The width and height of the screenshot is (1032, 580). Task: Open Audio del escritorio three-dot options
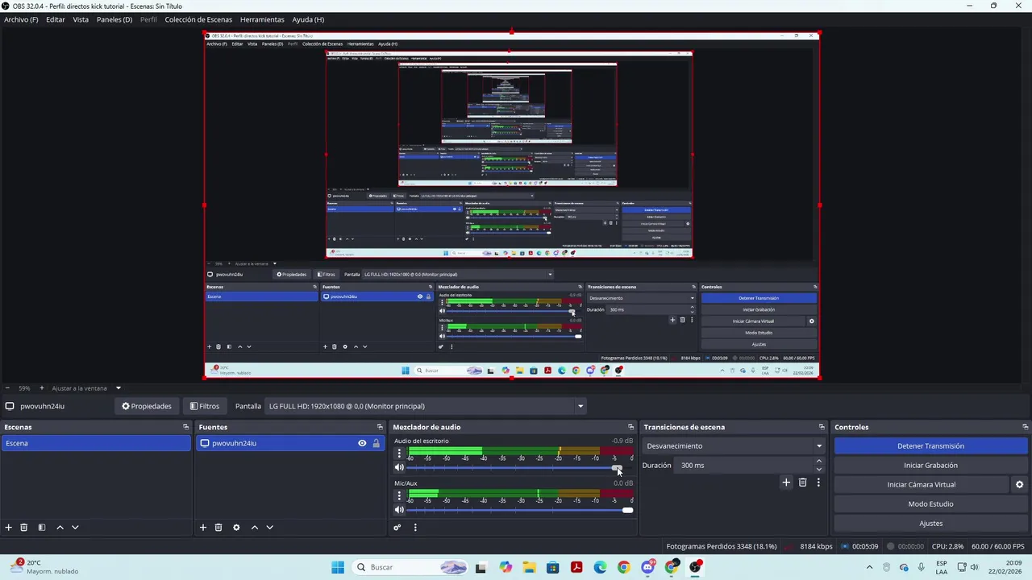(398, 454)
